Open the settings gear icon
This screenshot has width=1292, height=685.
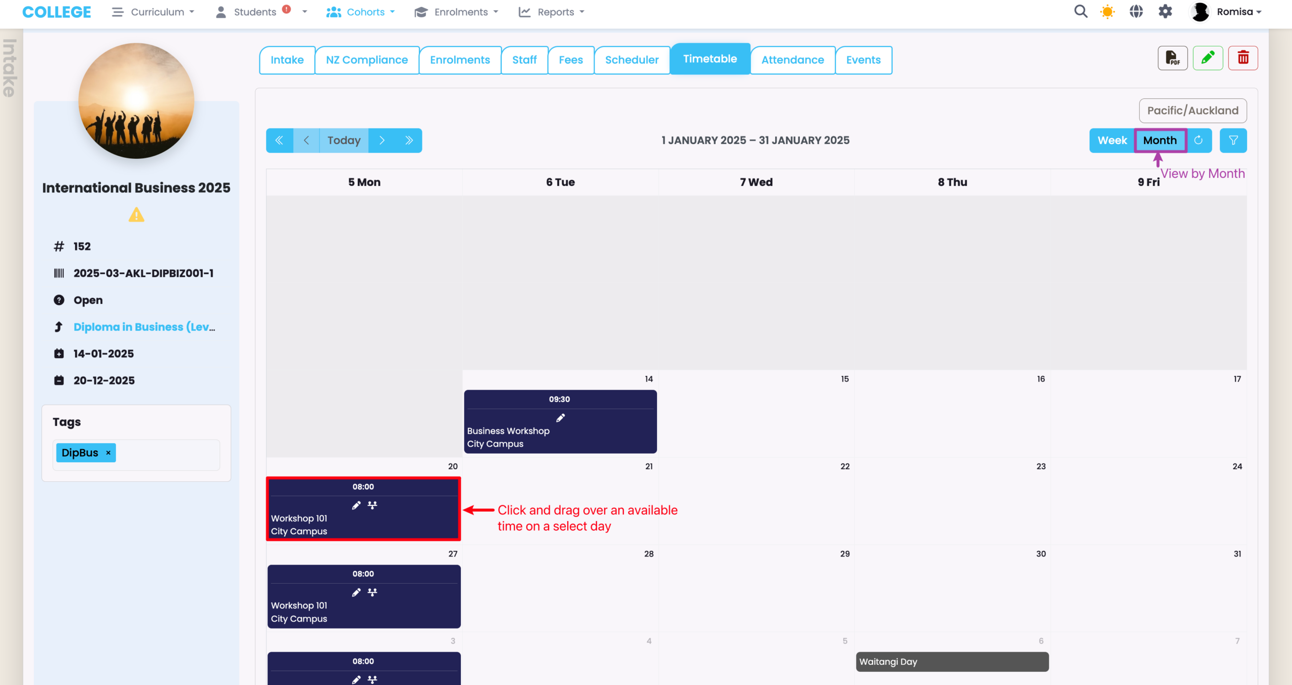[x=1165, y=12]
